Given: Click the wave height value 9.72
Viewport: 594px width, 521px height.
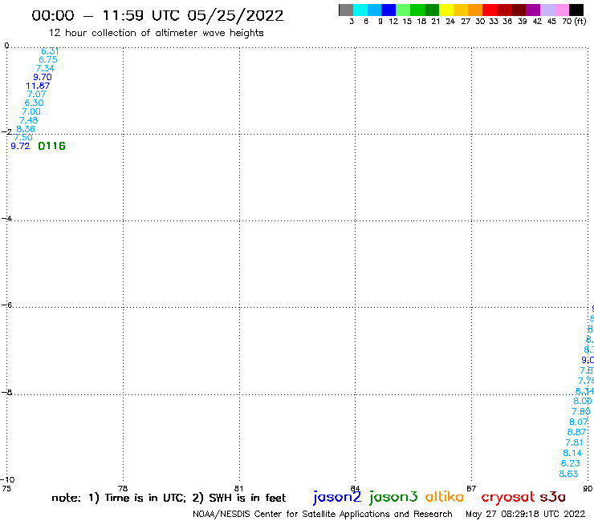Looking at the screenshot, I should (20, 146).
